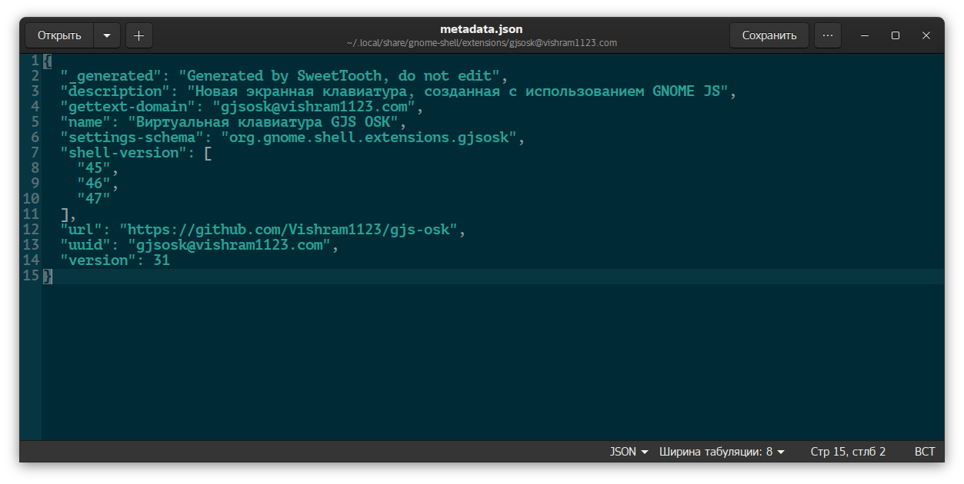Screen dimensions: 964x484
Task: Open the three-dots main menu
Action: (x=828, y=35)
